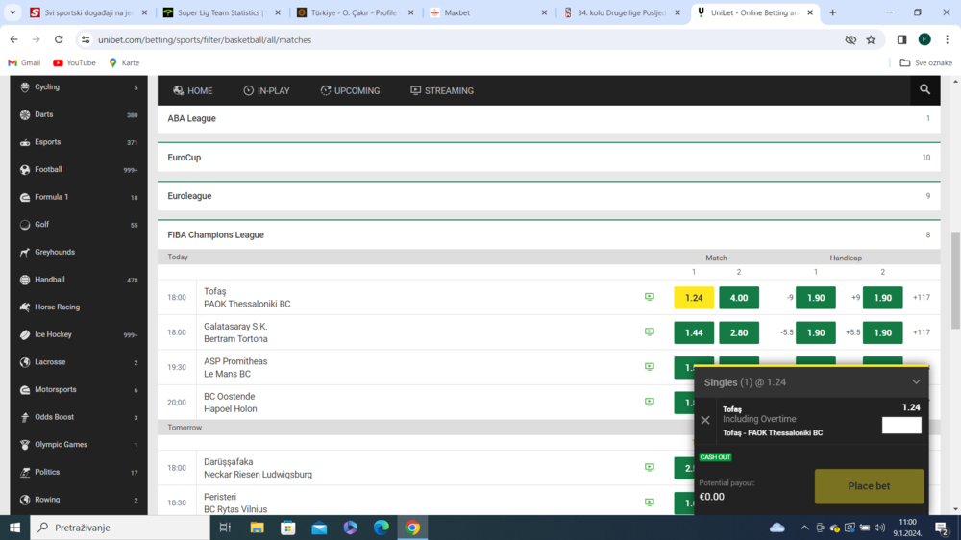Image resolution: width=961 pixels, height=540 pixels.
Task: Select 1.44 odds for Galatasaray S.K.
Action: (694, 332)
